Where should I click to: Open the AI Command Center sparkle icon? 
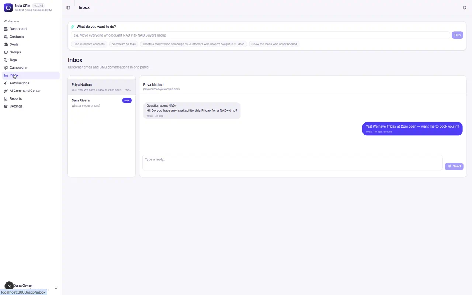[x=6, y=91]
